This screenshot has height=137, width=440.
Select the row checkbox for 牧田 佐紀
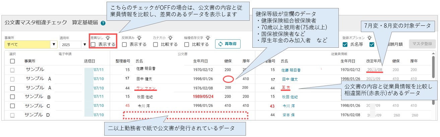pos(12,97)
